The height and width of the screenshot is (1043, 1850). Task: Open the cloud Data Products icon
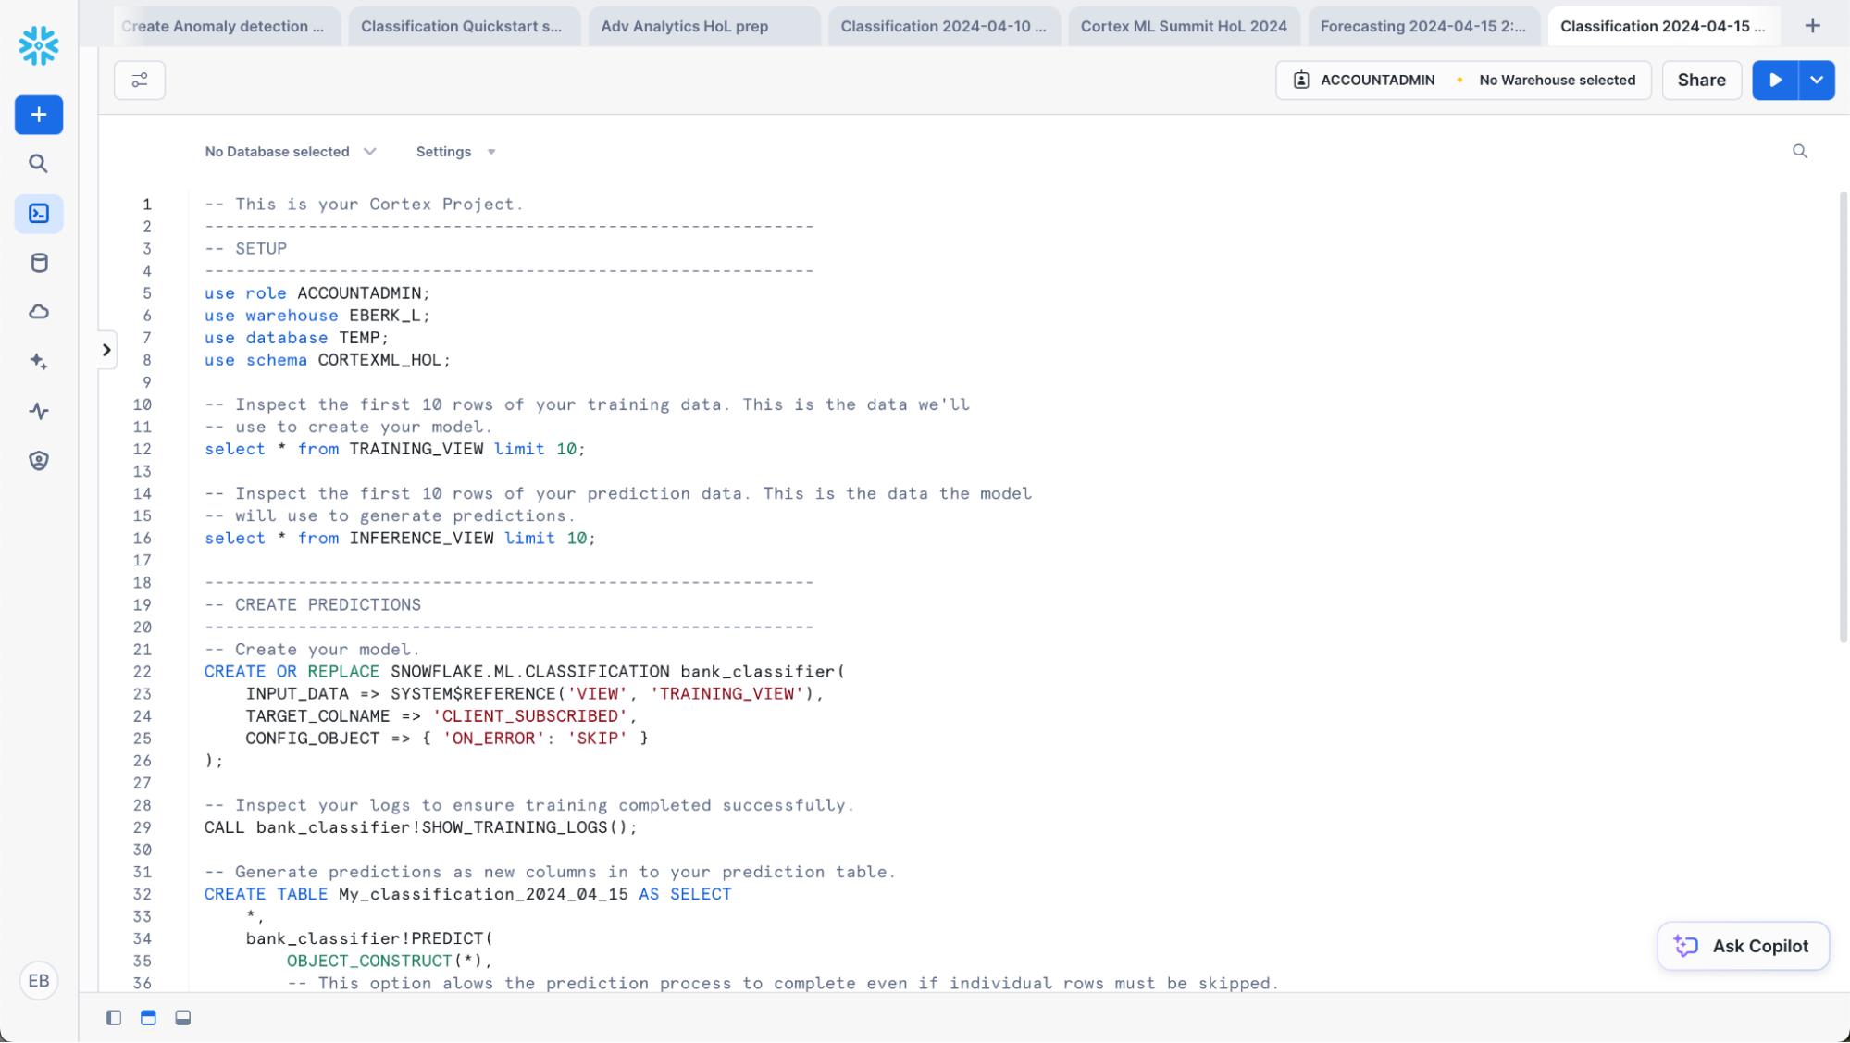39,312
